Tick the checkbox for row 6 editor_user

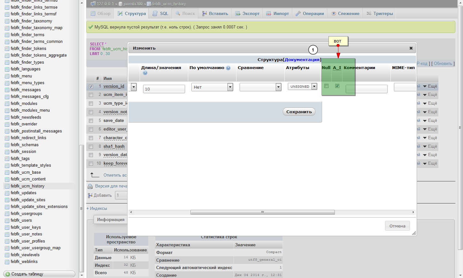tap(91, 130)
